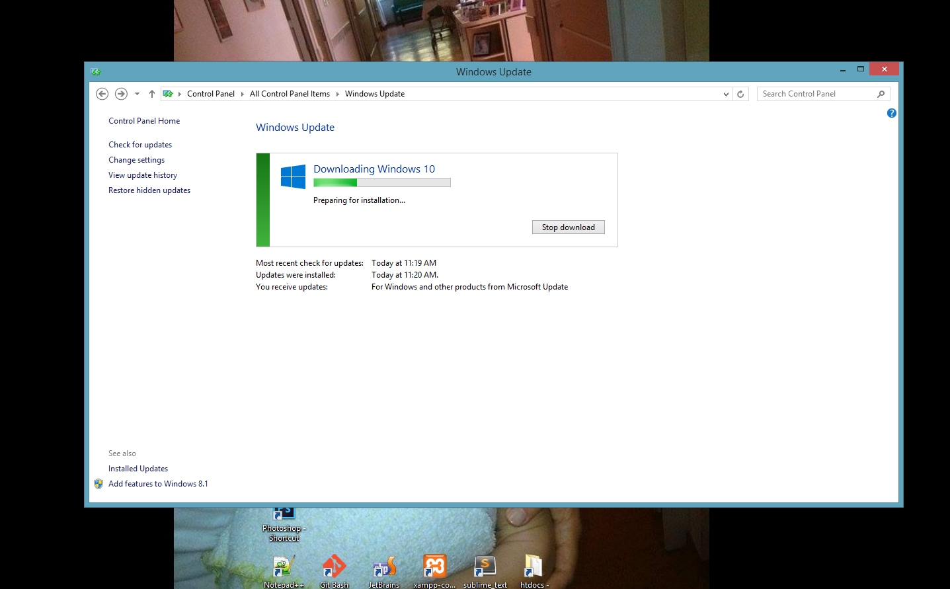This screenshot has width=950, height=589.
Task: Select the xampp-co... desktop icon
Action: click(434, 572)
